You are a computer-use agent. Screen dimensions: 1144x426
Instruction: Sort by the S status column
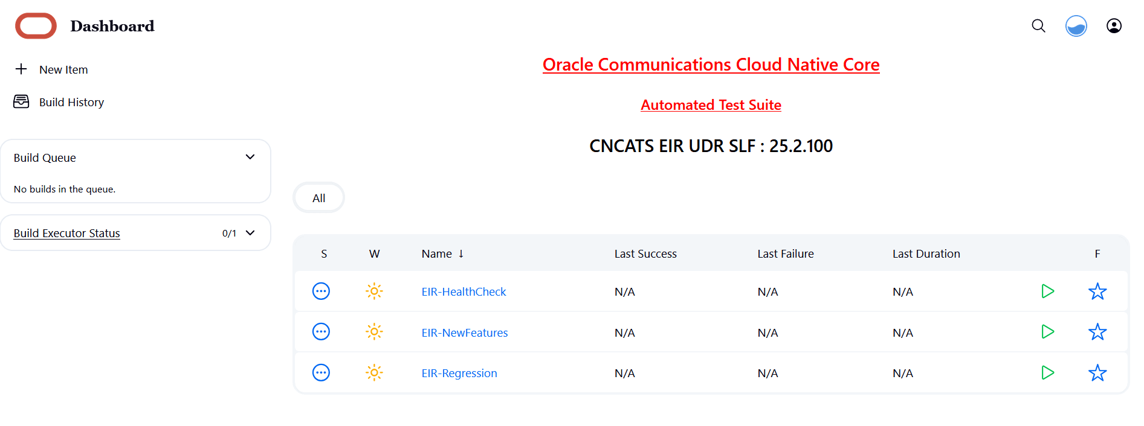[x=324, y=254]
